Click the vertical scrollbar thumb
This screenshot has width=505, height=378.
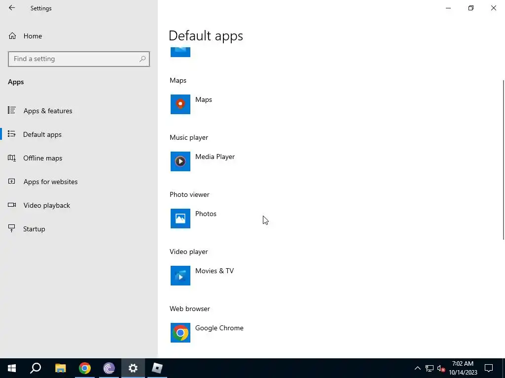pyautogui.click(x=504, y=160)
